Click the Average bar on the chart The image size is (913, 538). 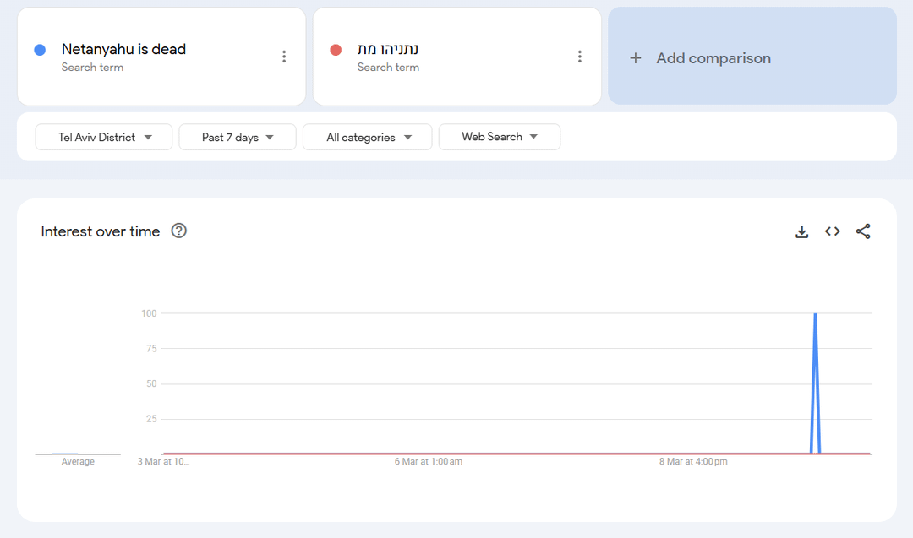(x=65, y=454)
